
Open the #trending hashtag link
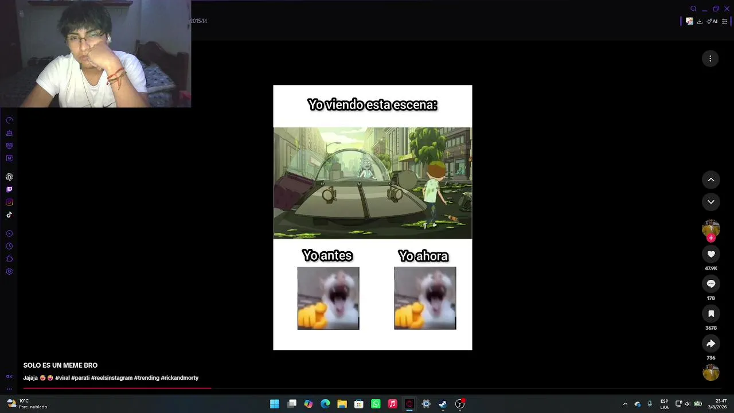(146, 378)
